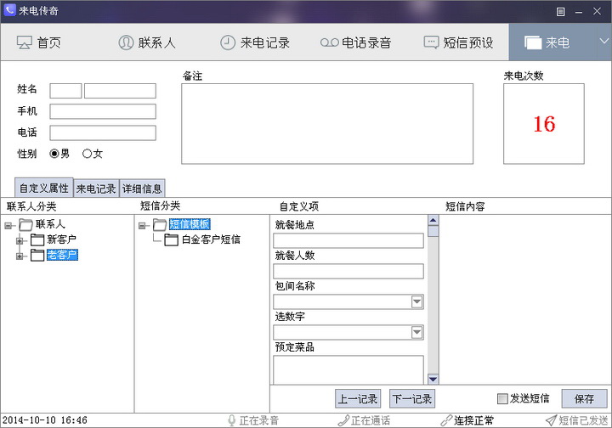The image size is (612, 428).
Task: Click the handset in-call status icon
Action: (343, 420)
